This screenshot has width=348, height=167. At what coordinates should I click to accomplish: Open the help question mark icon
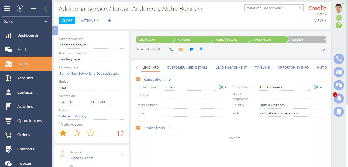pyautogui.click(x=339, y=25)
